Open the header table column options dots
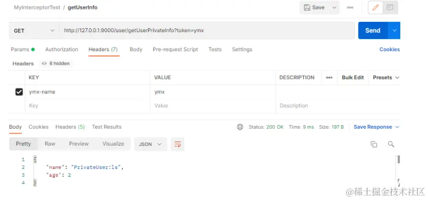Image resolution: width=428 pixels, height=200 pixels. click(x=329, y=78)
